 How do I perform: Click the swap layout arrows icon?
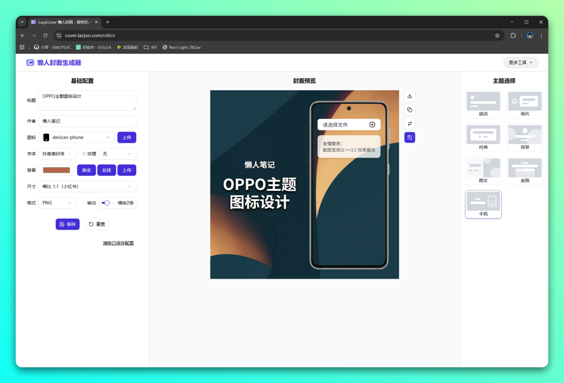pos(410,124)
